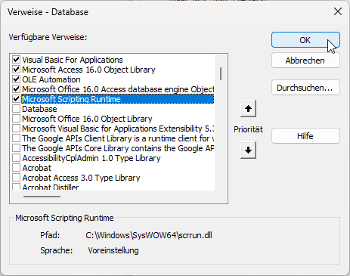This screenshot has width=350, height=276.
Task: Uncheck the OLE Automation checkbox
Action: [x=17, y=79]
